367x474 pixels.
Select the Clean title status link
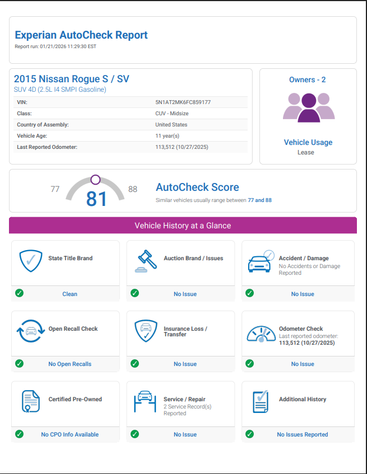(x=69, y=294)
